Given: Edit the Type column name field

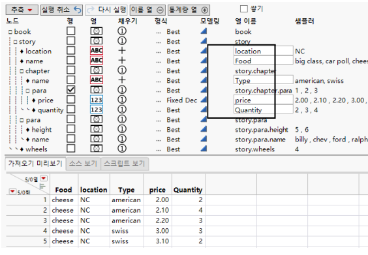Looking at the screenshot, I should click(264, 80).
